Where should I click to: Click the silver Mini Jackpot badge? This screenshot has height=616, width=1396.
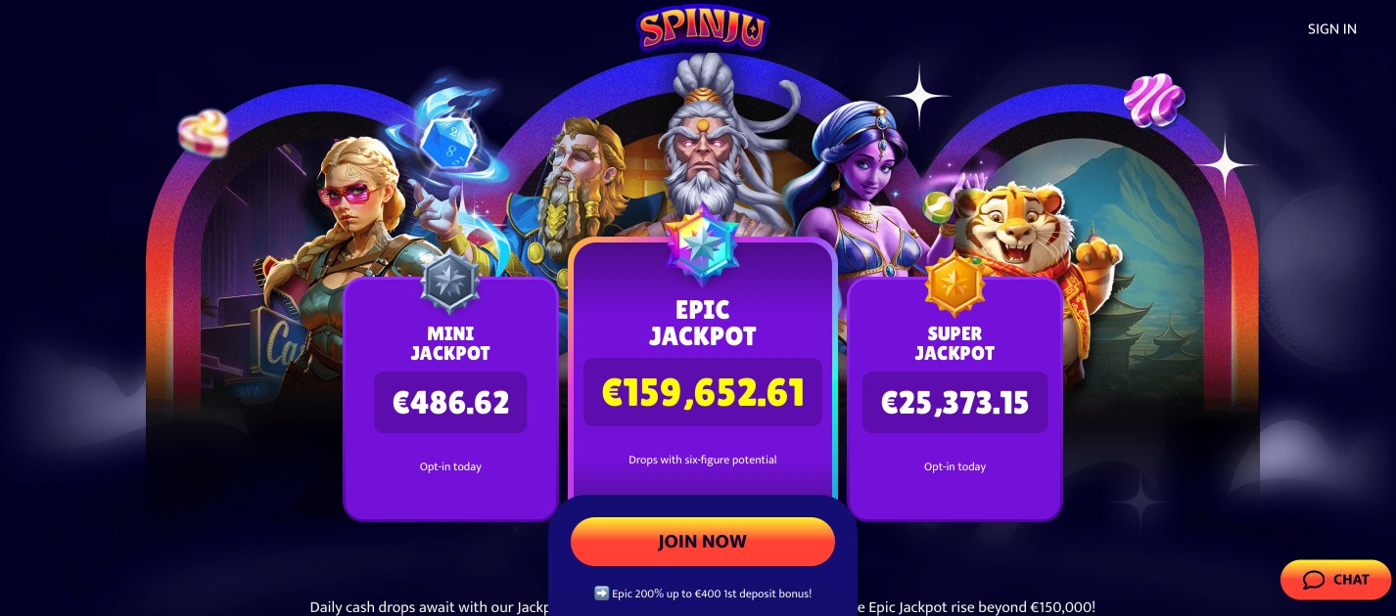pyautogui.click(x=449, y=282)
